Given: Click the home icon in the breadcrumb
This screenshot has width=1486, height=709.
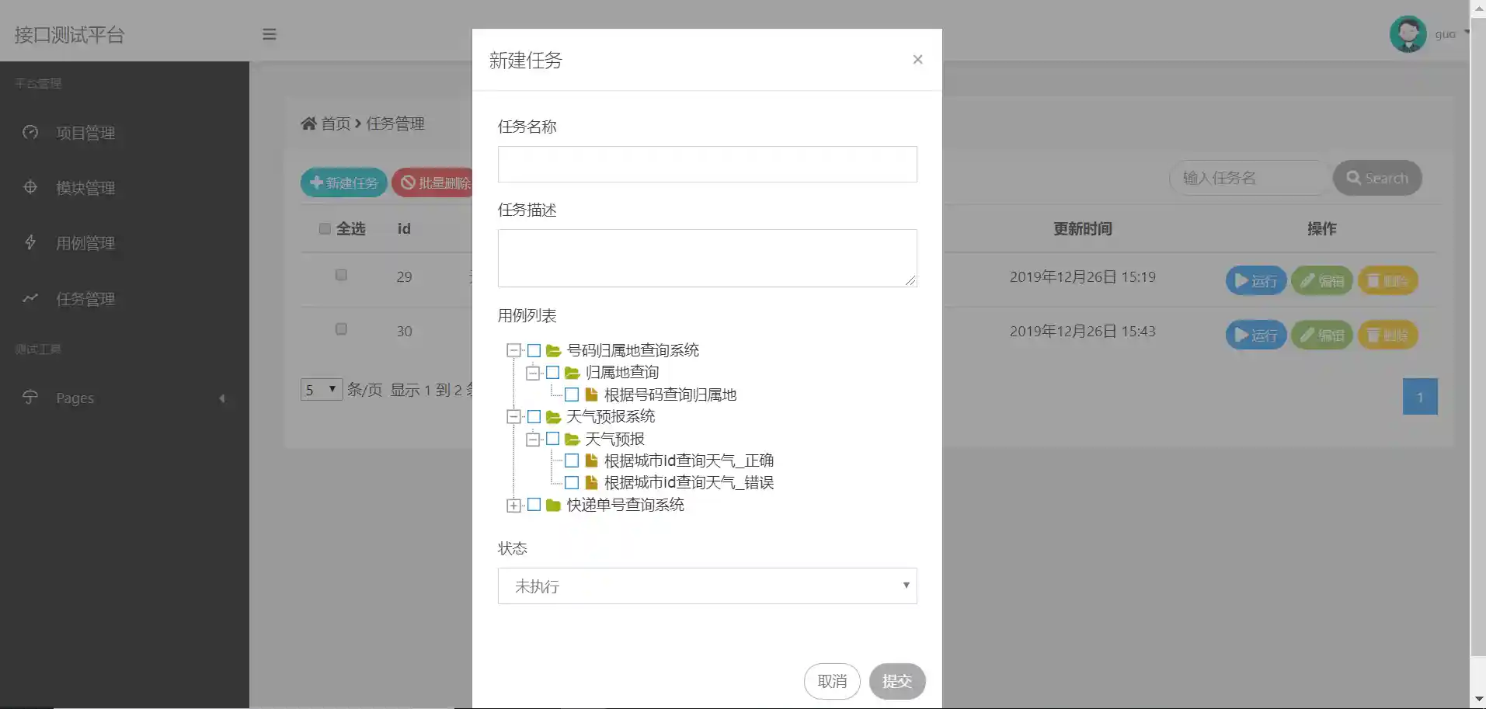Looking at the screenshot, I should point(308,123).
